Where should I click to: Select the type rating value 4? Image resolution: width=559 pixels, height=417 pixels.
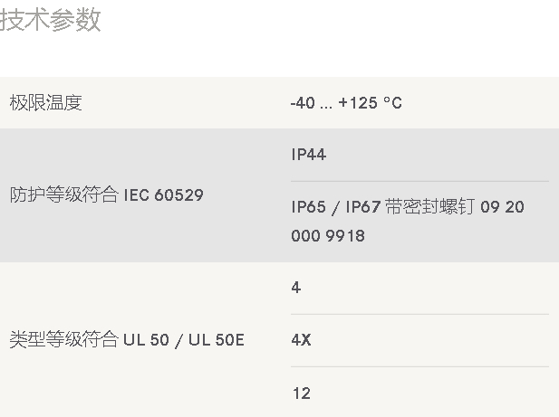296,288
